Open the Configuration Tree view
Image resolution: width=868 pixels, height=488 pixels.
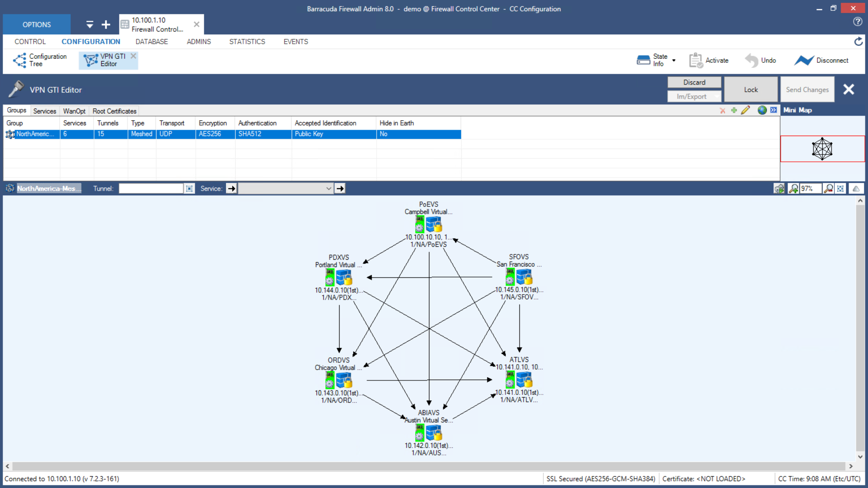point(40,60)
